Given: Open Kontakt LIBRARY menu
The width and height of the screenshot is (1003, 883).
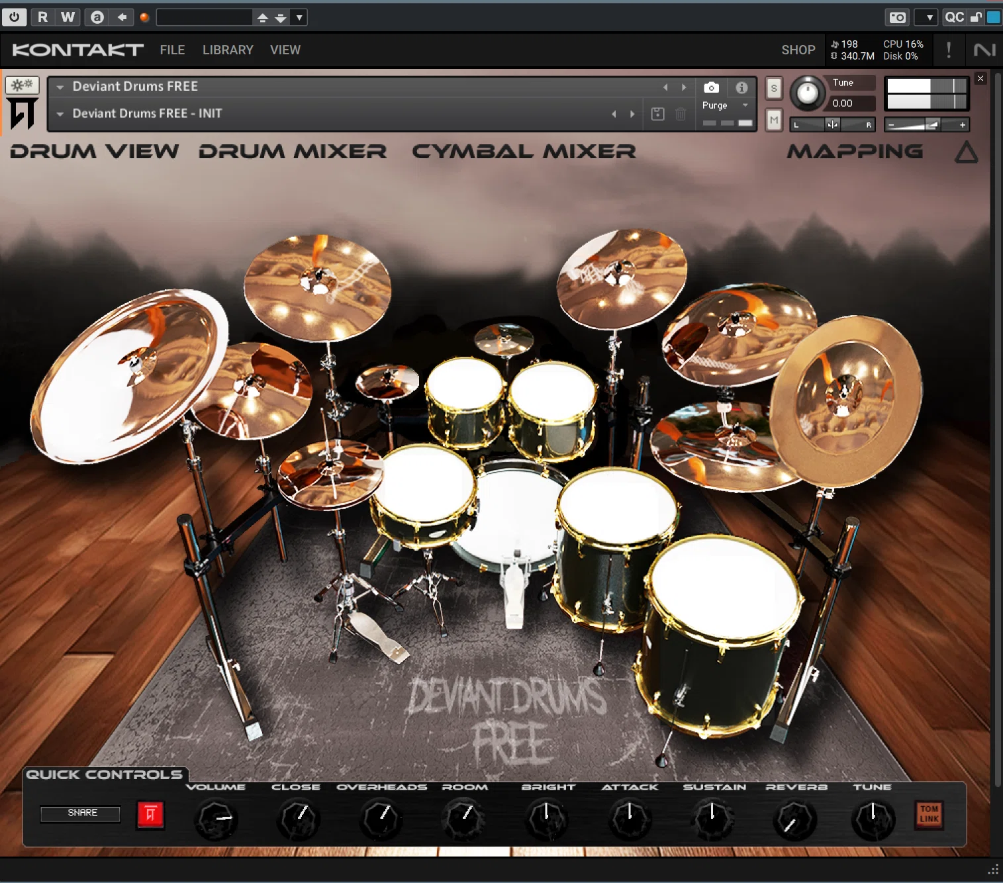Looking at the screenshot, I should (x=228, y=50).
